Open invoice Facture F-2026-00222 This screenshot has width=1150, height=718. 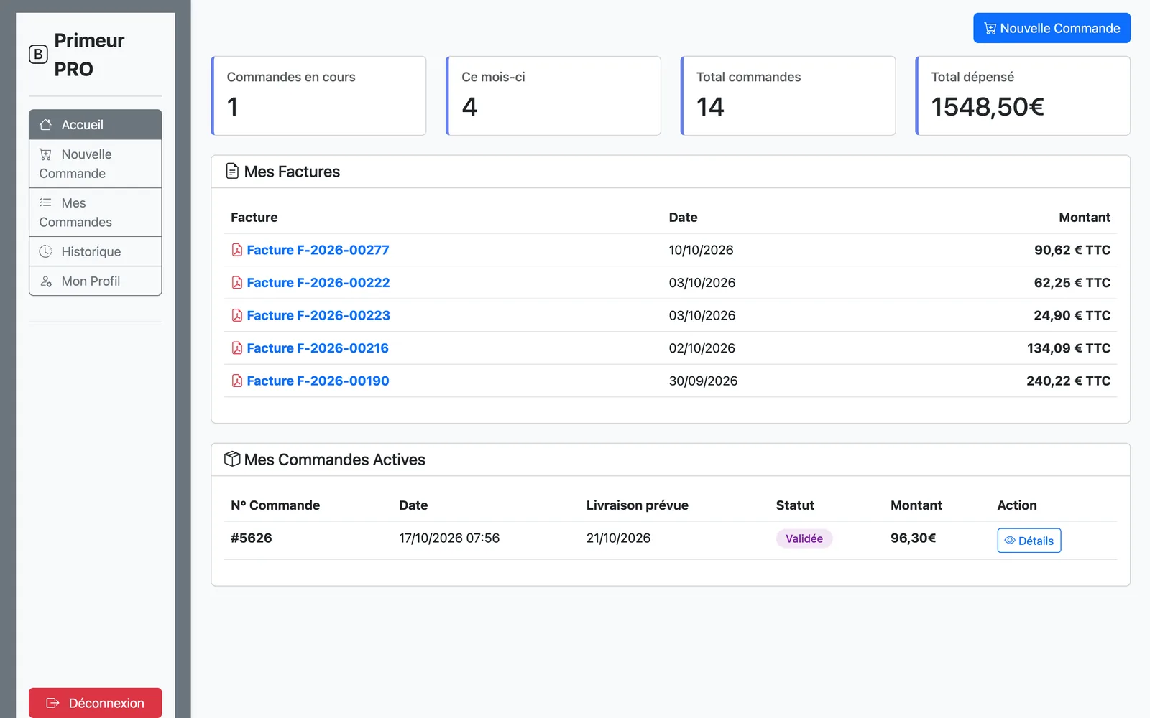pyautogui.click(x=318, y=283)
